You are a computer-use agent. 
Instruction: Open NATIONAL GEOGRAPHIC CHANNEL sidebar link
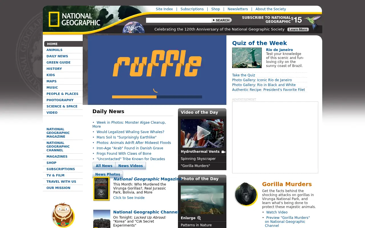pos(58,146)
